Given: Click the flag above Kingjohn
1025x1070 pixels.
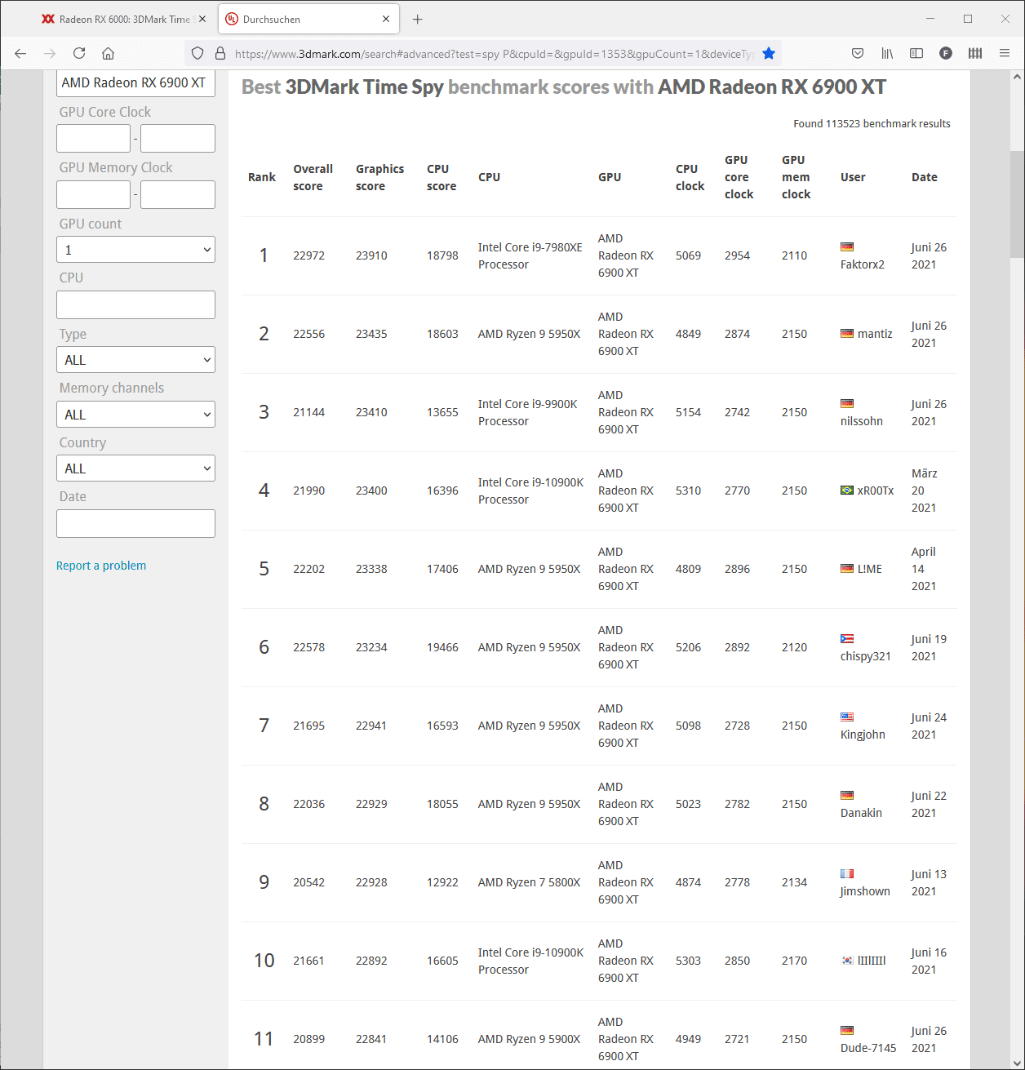Looking at the screenshot, I should 847,717.
